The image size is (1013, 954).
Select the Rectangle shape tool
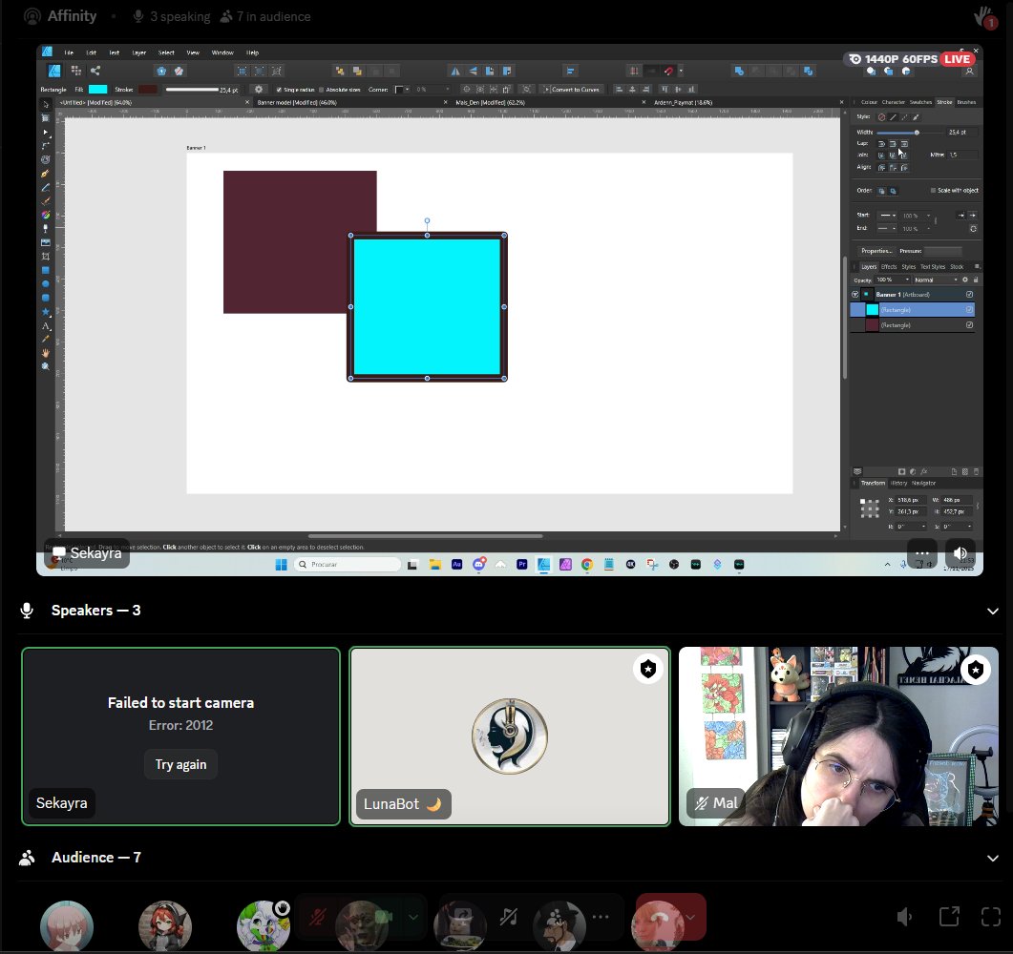[45, 270]
